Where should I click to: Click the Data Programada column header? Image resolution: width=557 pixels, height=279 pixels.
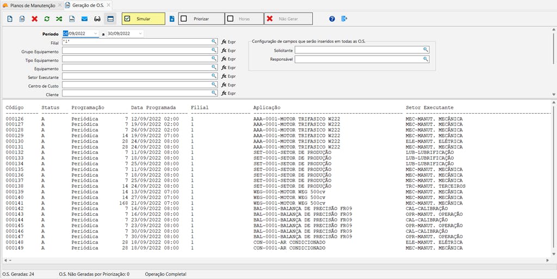click(153, 108)
